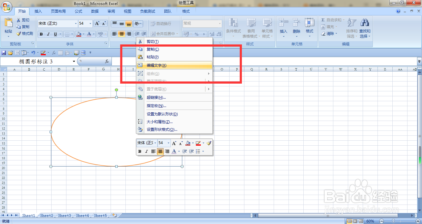Expand the formula bar
The height and width of the screenshot is (224, 422).
[419, 61]
